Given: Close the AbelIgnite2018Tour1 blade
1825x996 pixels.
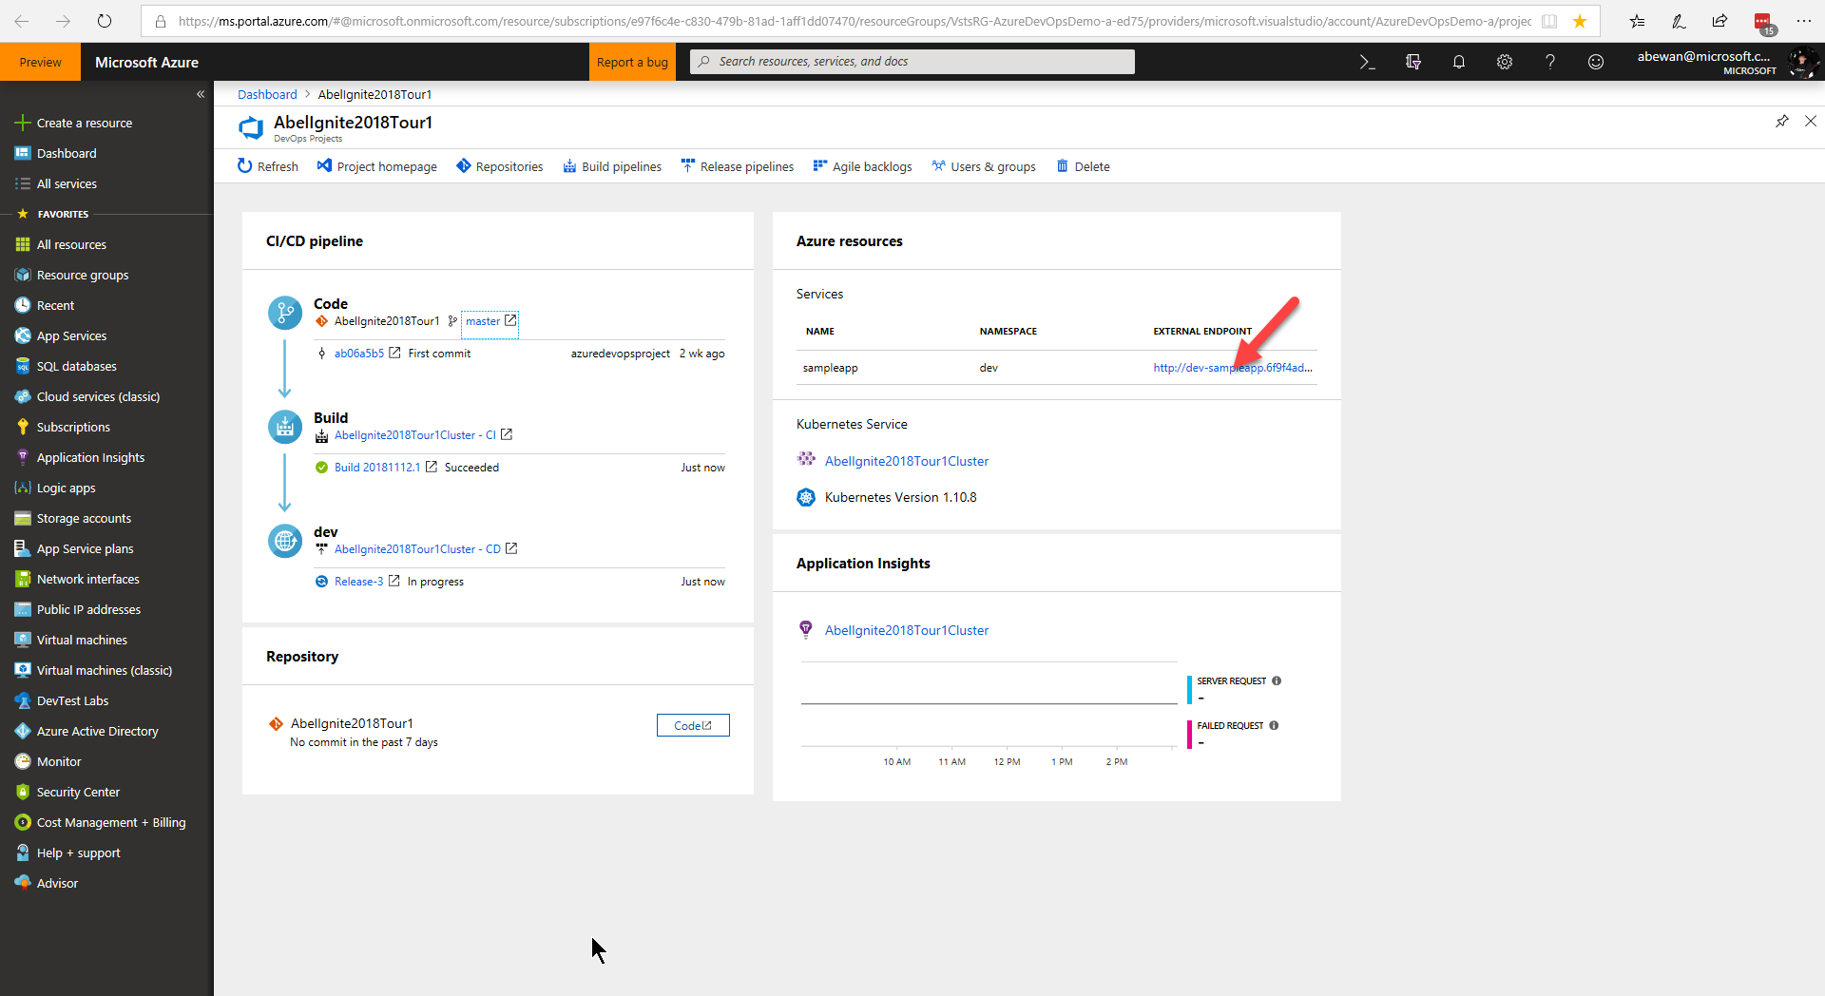Looking at the screenshot, I should click(x=1811, y=121).
